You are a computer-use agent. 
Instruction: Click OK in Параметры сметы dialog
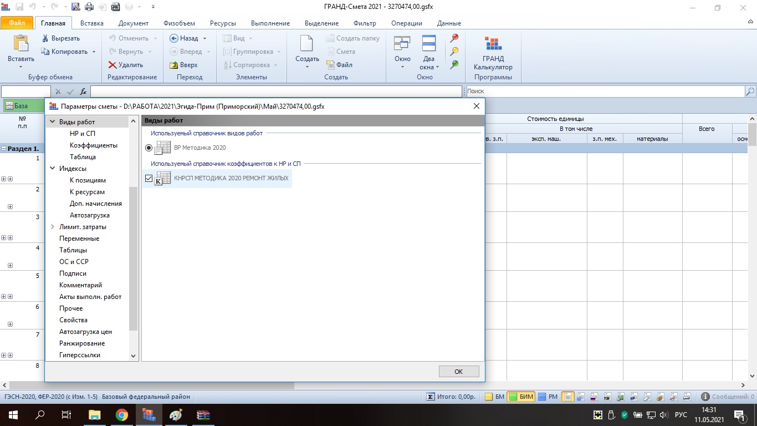(458, 372)
